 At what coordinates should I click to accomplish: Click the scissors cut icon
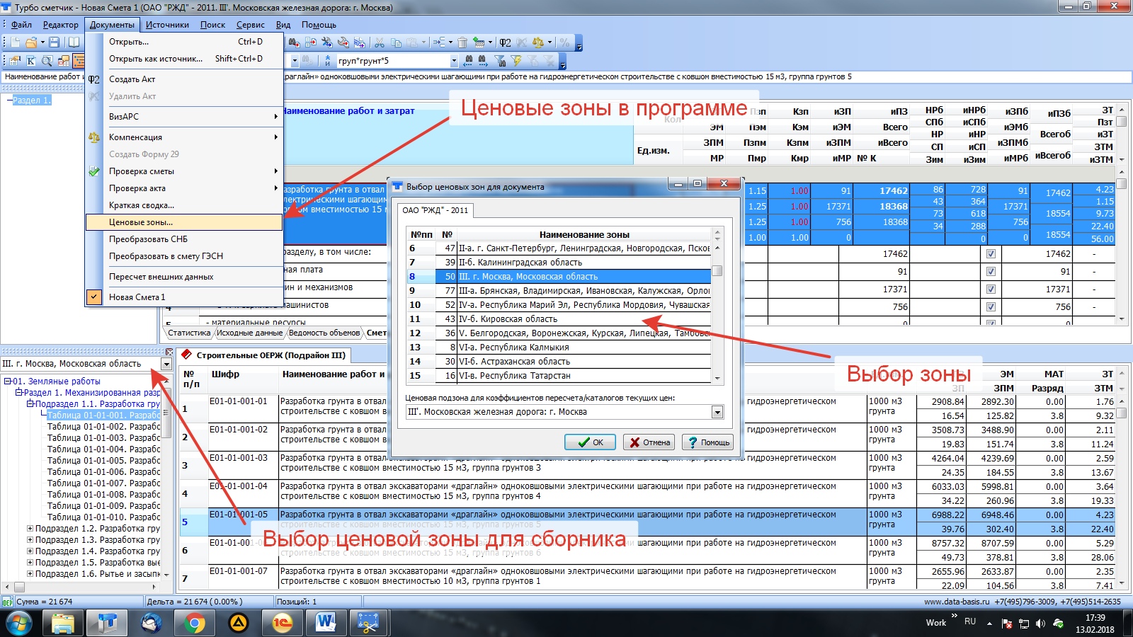point(380,42)
